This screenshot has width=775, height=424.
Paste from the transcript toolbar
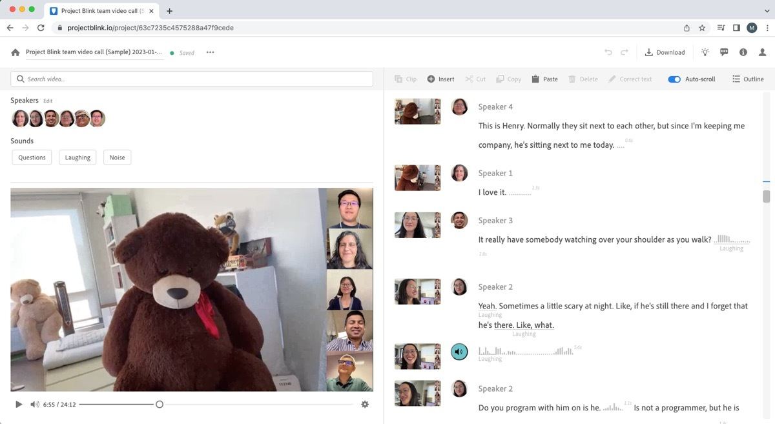click(x=544, y=79)
